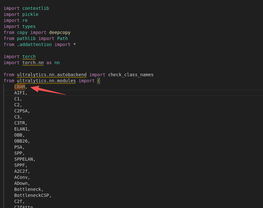Click .addattention module name

click(x=34, y=44)
